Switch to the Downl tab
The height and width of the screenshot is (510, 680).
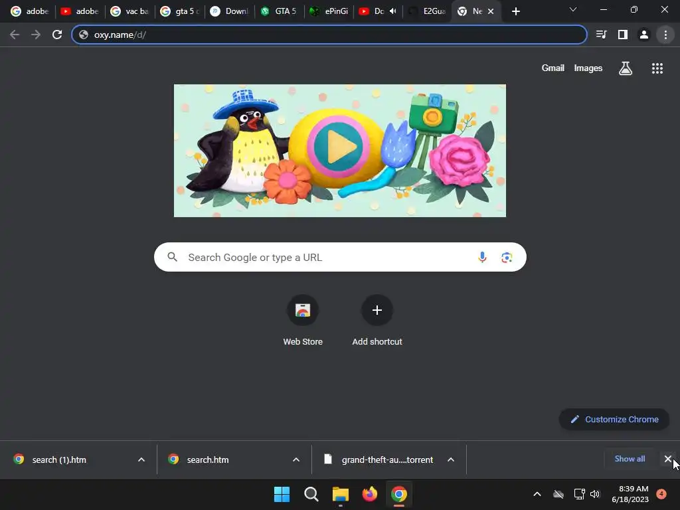coord(229,11)
